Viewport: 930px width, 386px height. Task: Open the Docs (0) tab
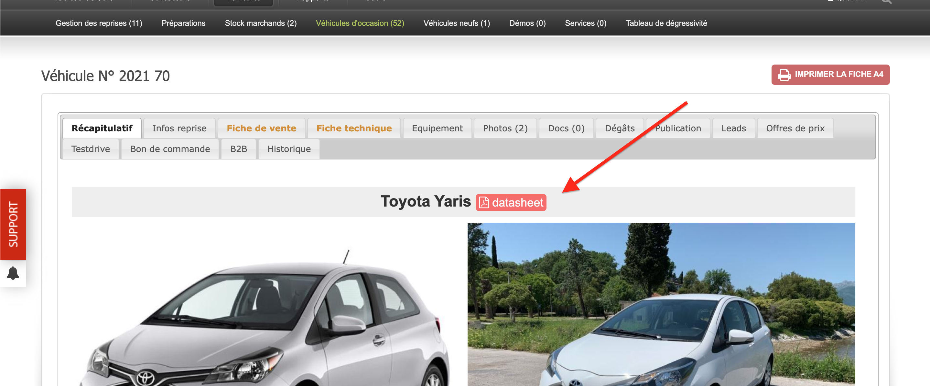[566, 128]
